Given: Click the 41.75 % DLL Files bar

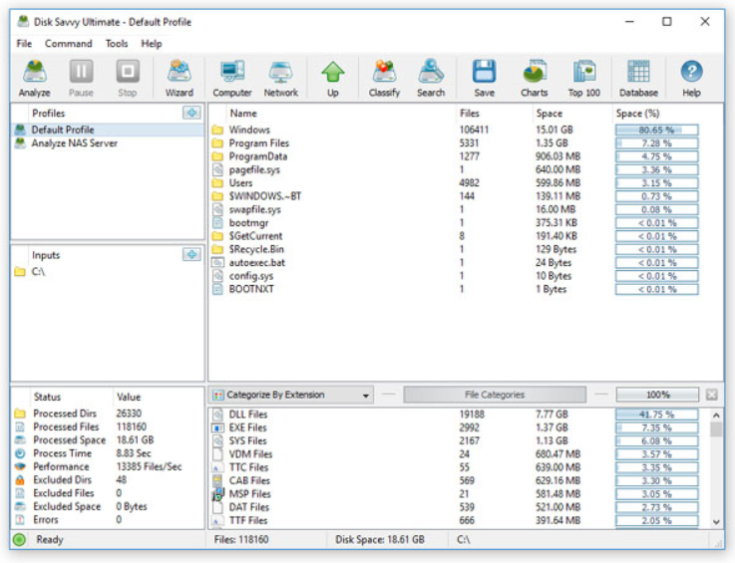Looking at the screenshot, I should pos(657,415).
